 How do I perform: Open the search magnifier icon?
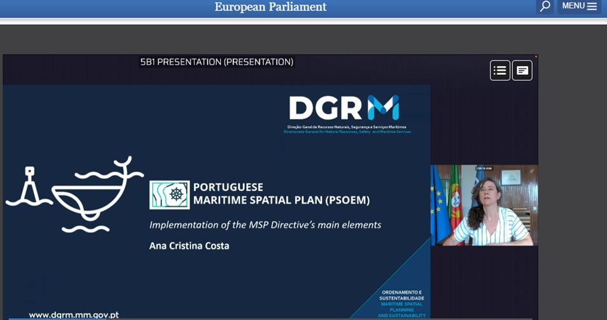pos(545,6)
